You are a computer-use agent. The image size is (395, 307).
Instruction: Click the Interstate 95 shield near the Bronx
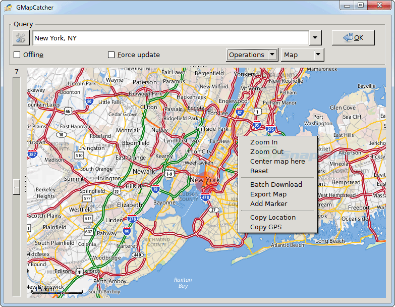(x=257, y=125)
